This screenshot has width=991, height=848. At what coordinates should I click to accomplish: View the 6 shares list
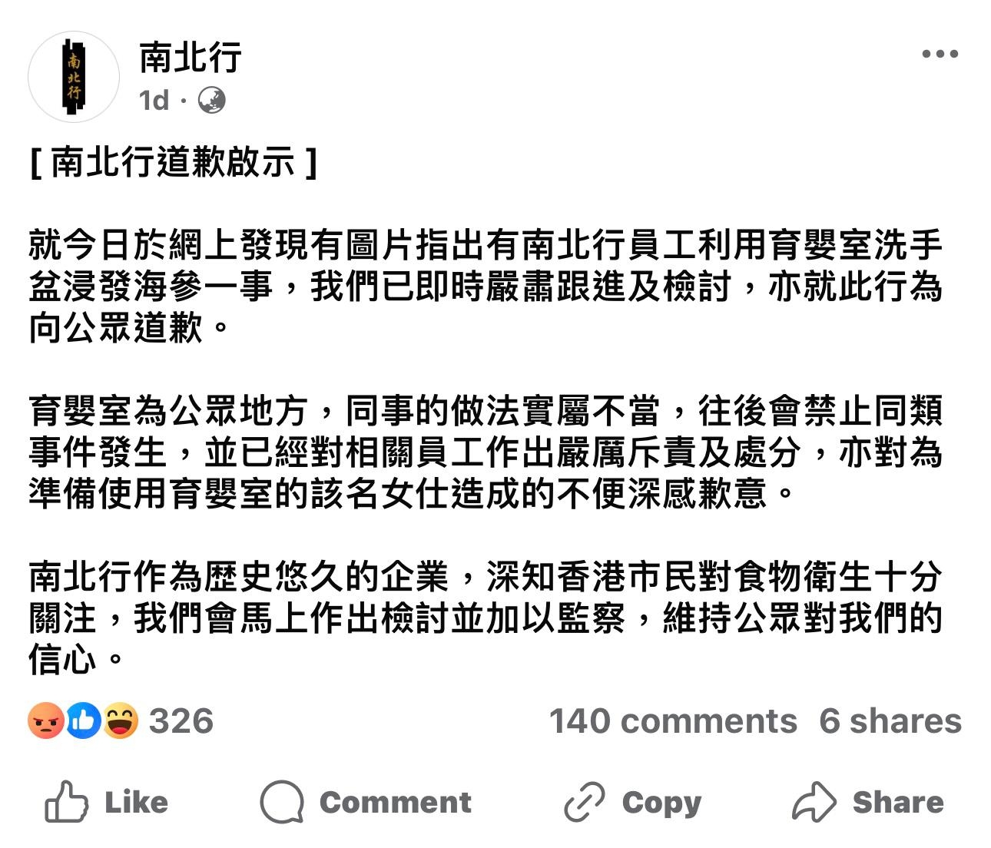point(890,721)
